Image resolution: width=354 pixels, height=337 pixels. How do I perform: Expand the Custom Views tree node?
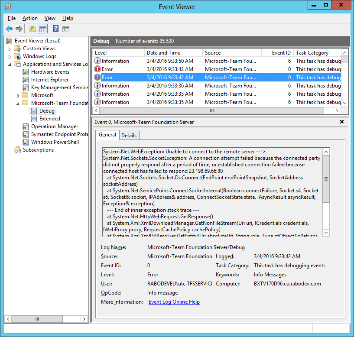pyautogui.click(x=10, y=49)
